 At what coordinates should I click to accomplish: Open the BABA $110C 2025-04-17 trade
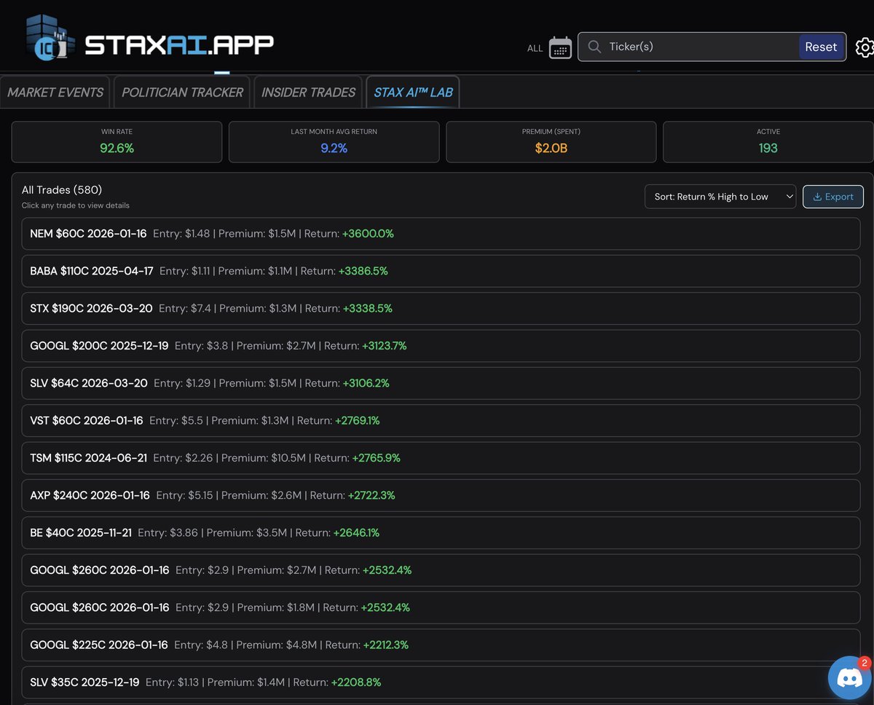441,271
